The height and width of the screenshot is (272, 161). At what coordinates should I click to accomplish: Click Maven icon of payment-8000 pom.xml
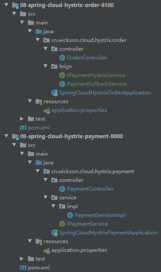pos(23,268)
